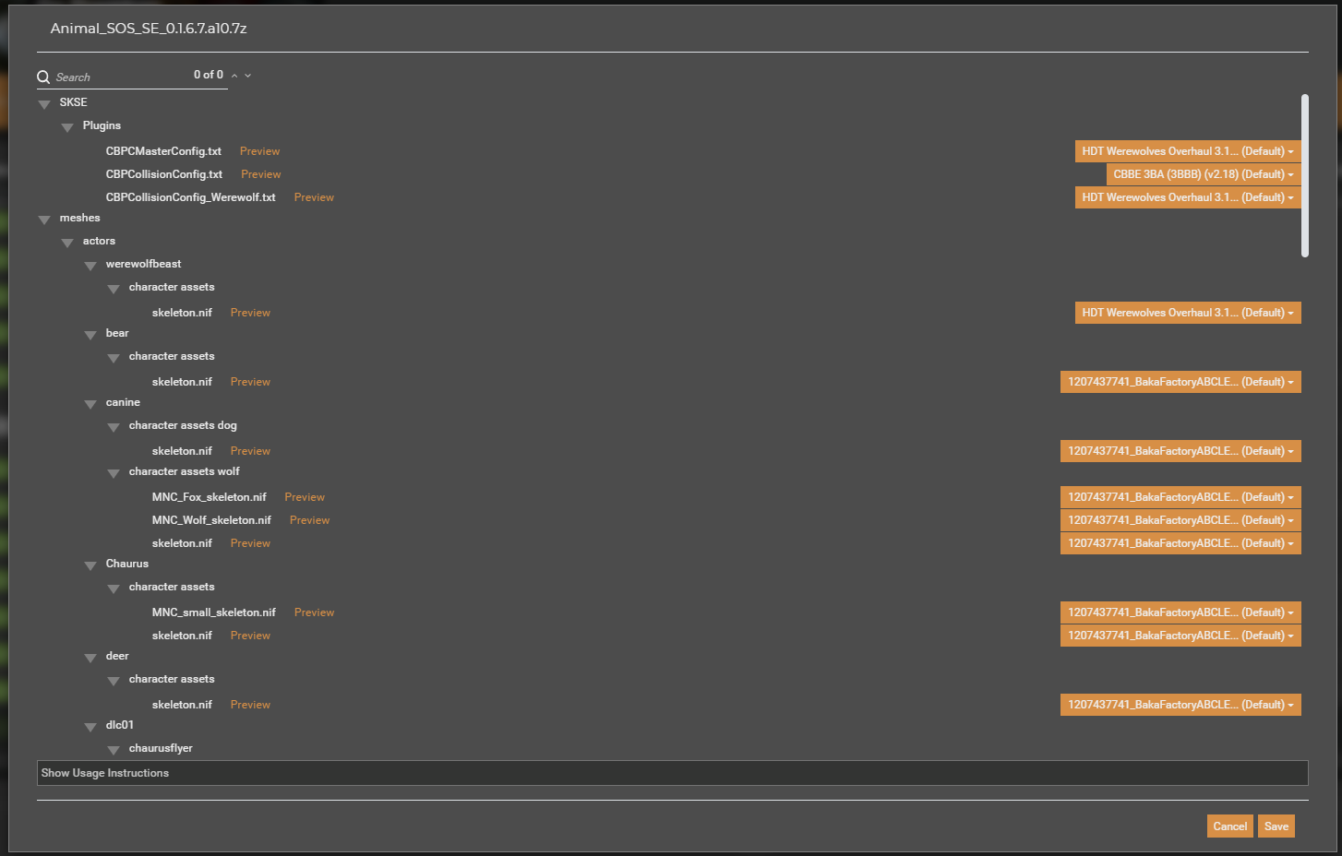Collapse the deer folder
1342x856 pixels.
pyautogui.click(x=90, y=658)
